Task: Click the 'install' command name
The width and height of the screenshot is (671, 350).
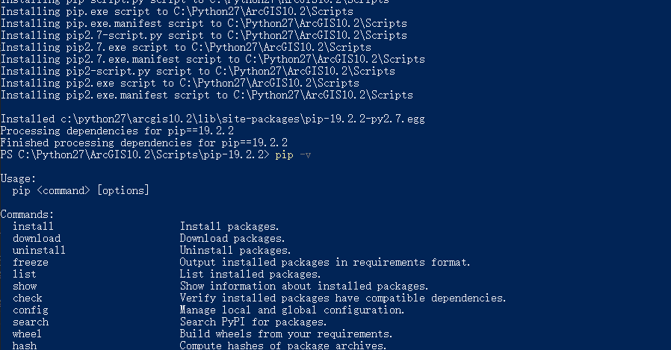Action: [x=33, y=226]
